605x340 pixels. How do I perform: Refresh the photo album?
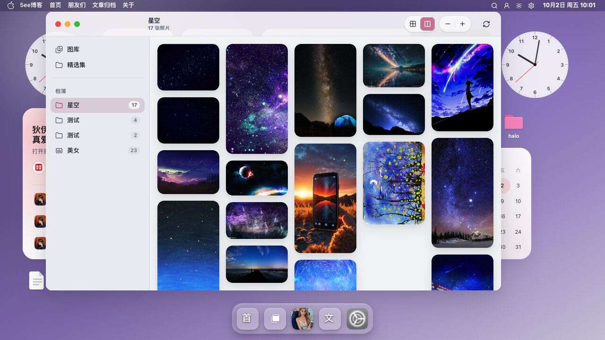coord(486,24)
